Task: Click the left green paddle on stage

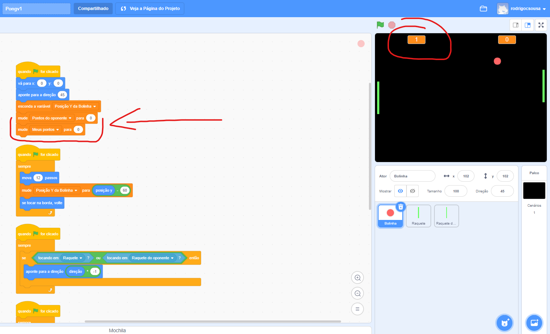Action: pos(378,98)
